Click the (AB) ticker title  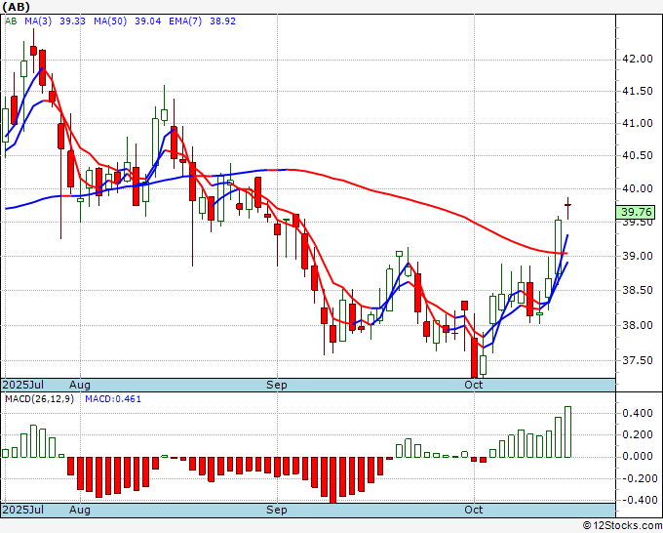pyautogui.click(x=16, y=7)
